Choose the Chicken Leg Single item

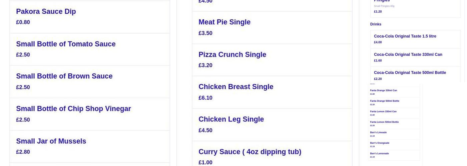[x=272, y=124]
